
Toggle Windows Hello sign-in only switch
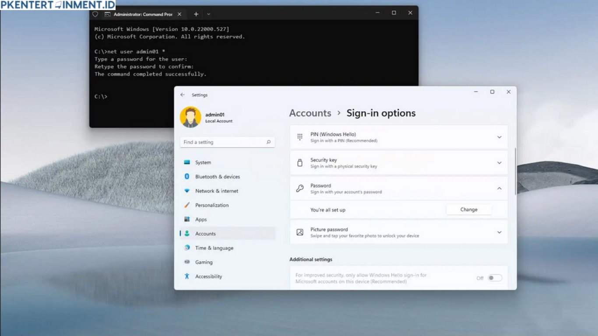click(495, 278)
